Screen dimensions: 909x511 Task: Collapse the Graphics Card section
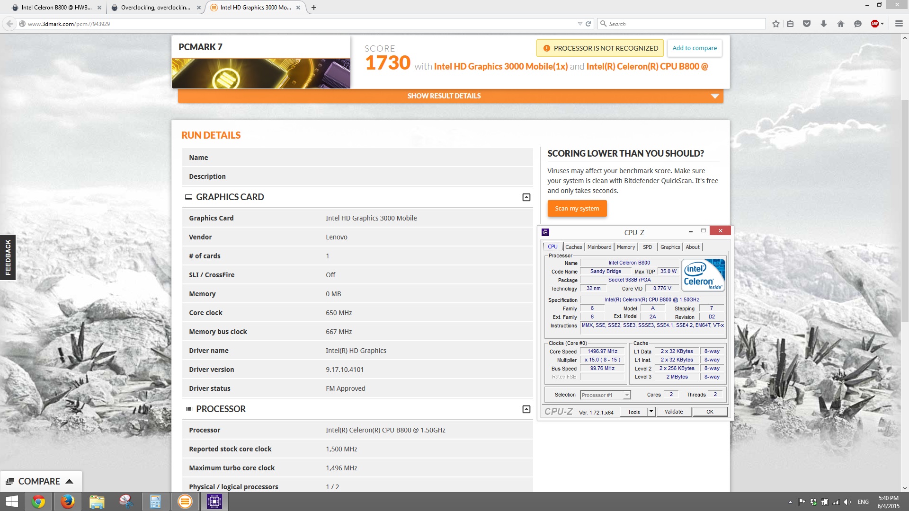pyautogui.click(x=526, y=197)
